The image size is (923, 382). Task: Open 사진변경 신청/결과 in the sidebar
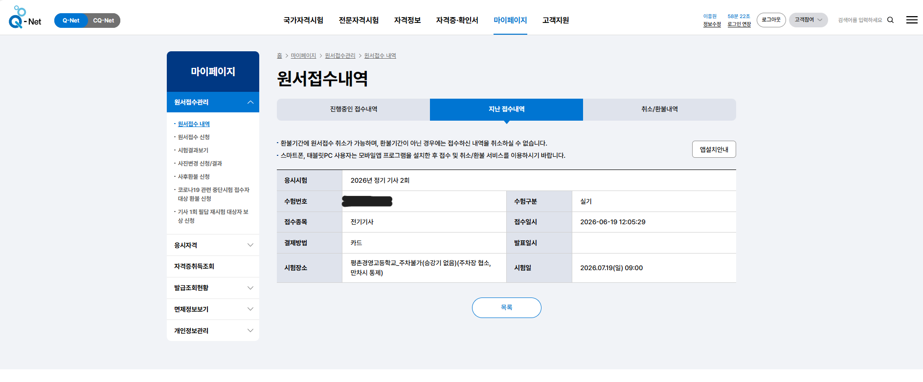pos(200,164)
